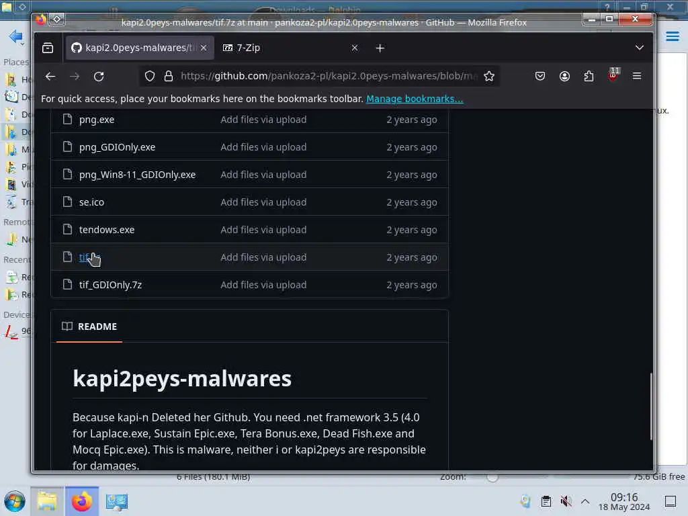Open clock showing 09:16
This screenshot has width=688, height=516.
pos(624,501)
